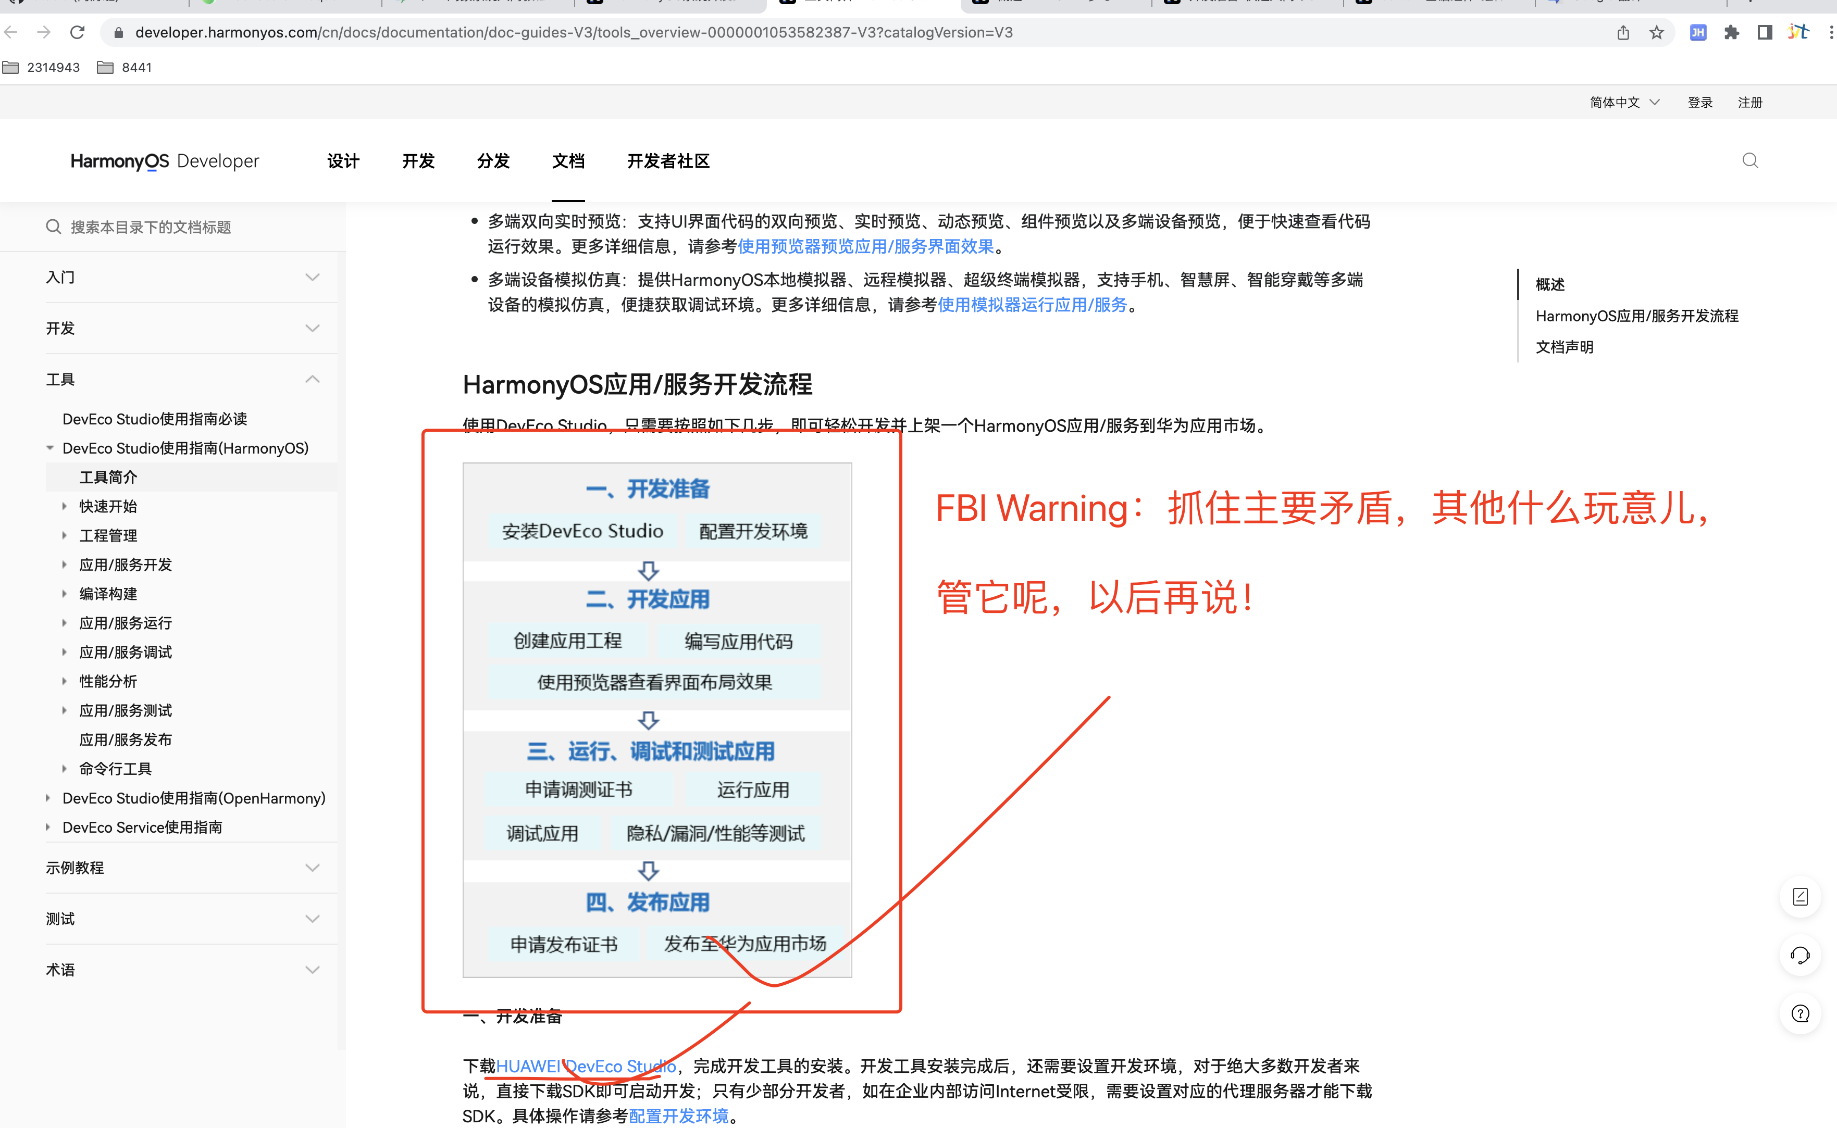
Task: Reload the page with refresh icon
Action: click(77, 32)
